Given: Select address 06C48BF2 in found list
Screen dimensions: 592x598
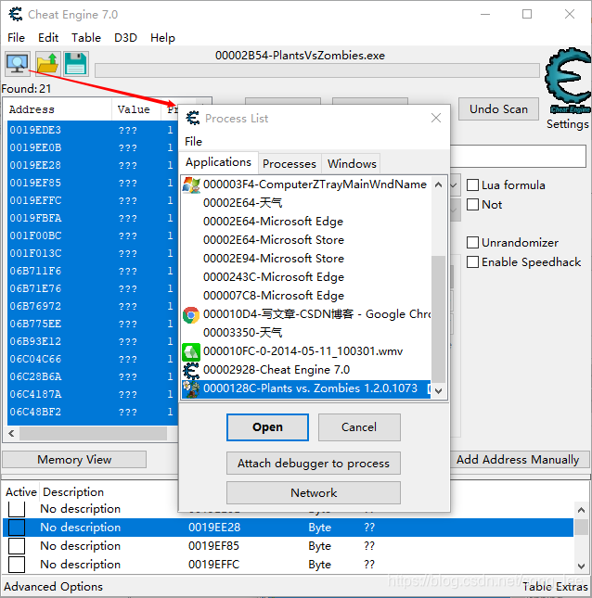Looking at the screenshot, I should point(93,412).
